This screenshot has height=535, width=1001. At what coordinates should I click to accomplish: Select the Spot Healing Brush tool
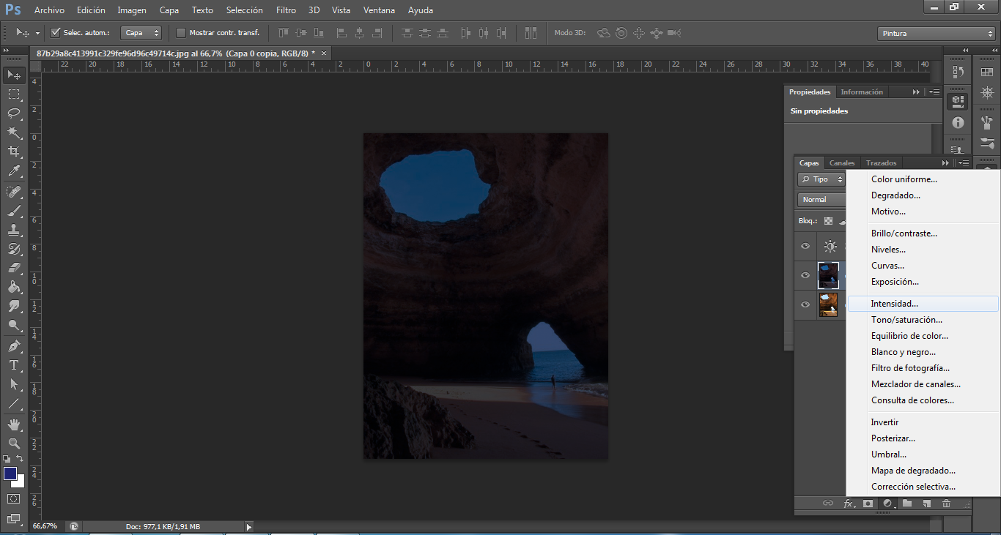tap(14, 192)
